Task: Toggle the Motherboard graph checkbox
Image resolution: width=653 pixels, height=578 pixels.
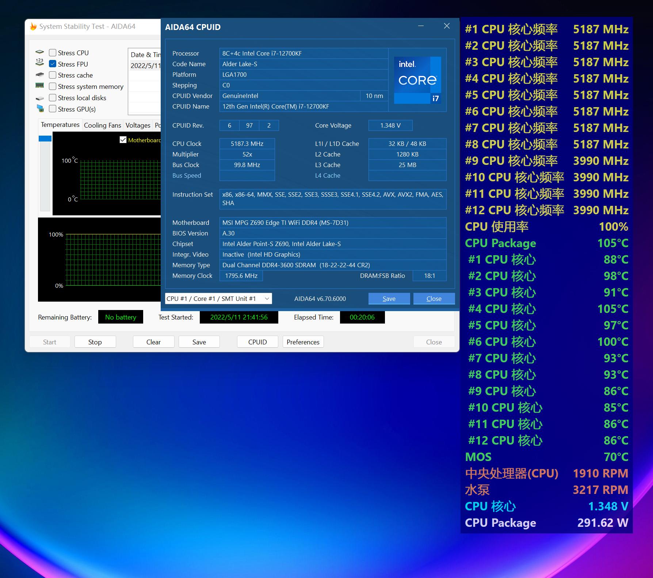Action: (123, 140)
